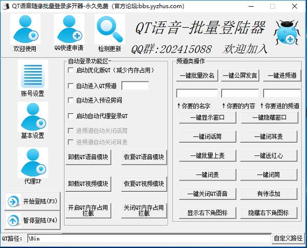
Task: Close the QT语音 window
Action: point(295,6)
